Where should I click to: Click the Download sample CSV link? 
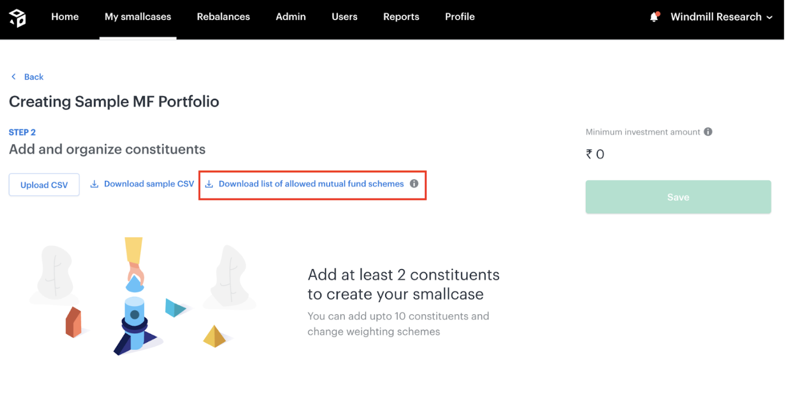[149, 184]
